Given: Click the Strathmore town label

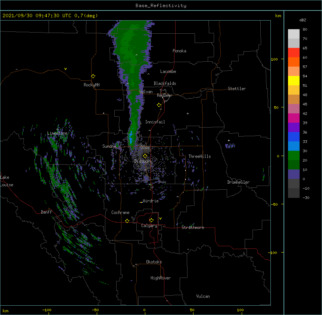Looking at the screenshot, I should pyautogui.click(x=193, y=227).
